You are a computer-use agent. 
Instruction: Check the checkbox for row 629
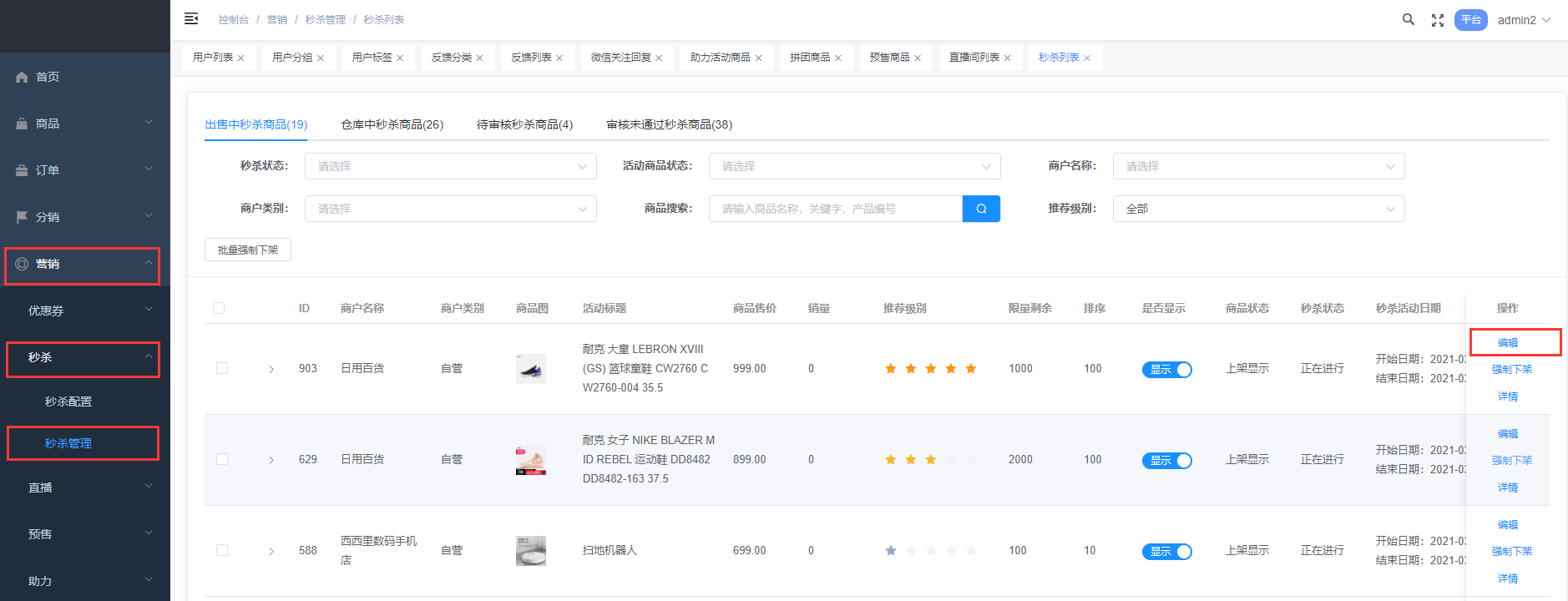click(x=222, y=459)
